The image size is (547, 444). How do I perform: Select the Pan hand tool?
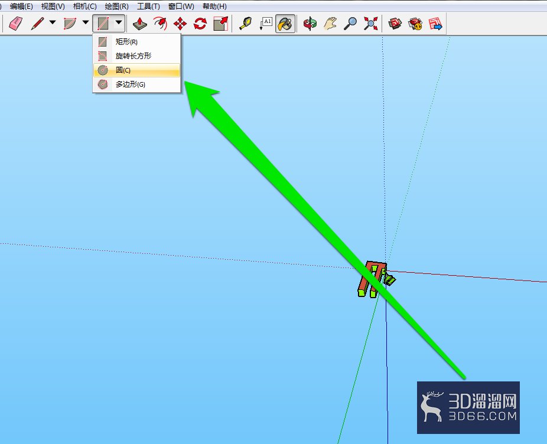click(330, 24)
